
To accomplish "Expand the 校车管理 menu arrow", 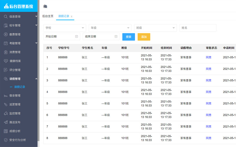I will tap(36, 25).
